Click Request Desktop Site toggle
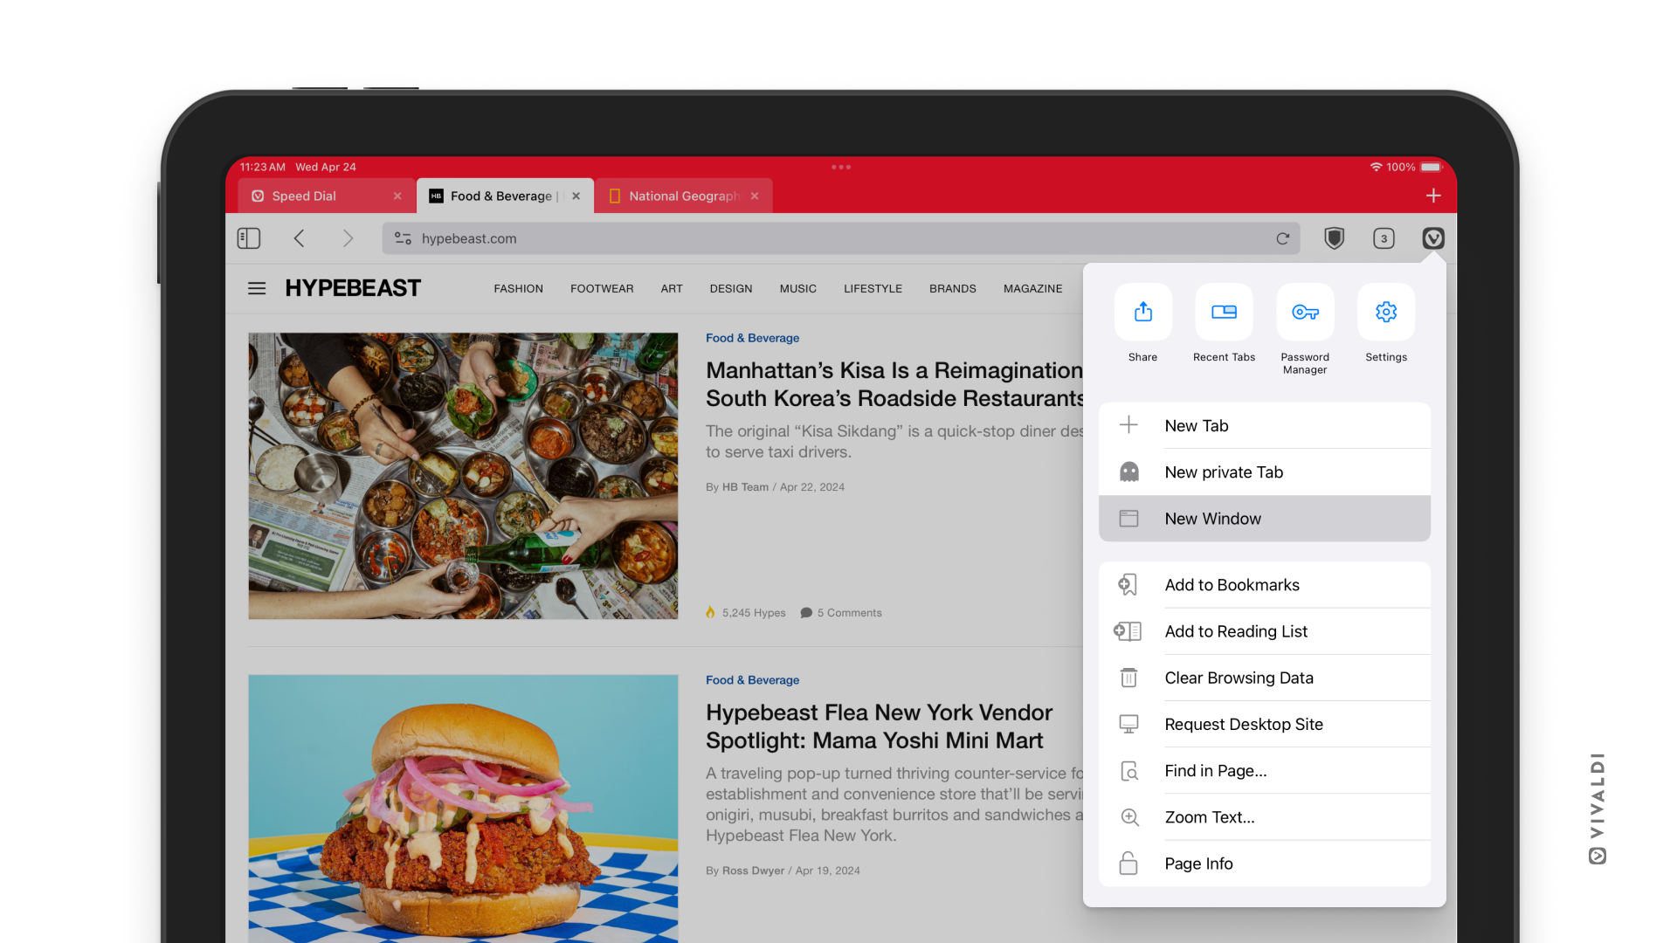The image size is (1677, 943). 1243,723
